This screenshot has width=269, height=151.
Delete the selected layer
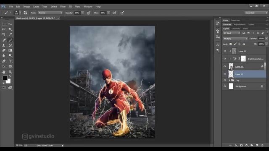tap(262, 146)
